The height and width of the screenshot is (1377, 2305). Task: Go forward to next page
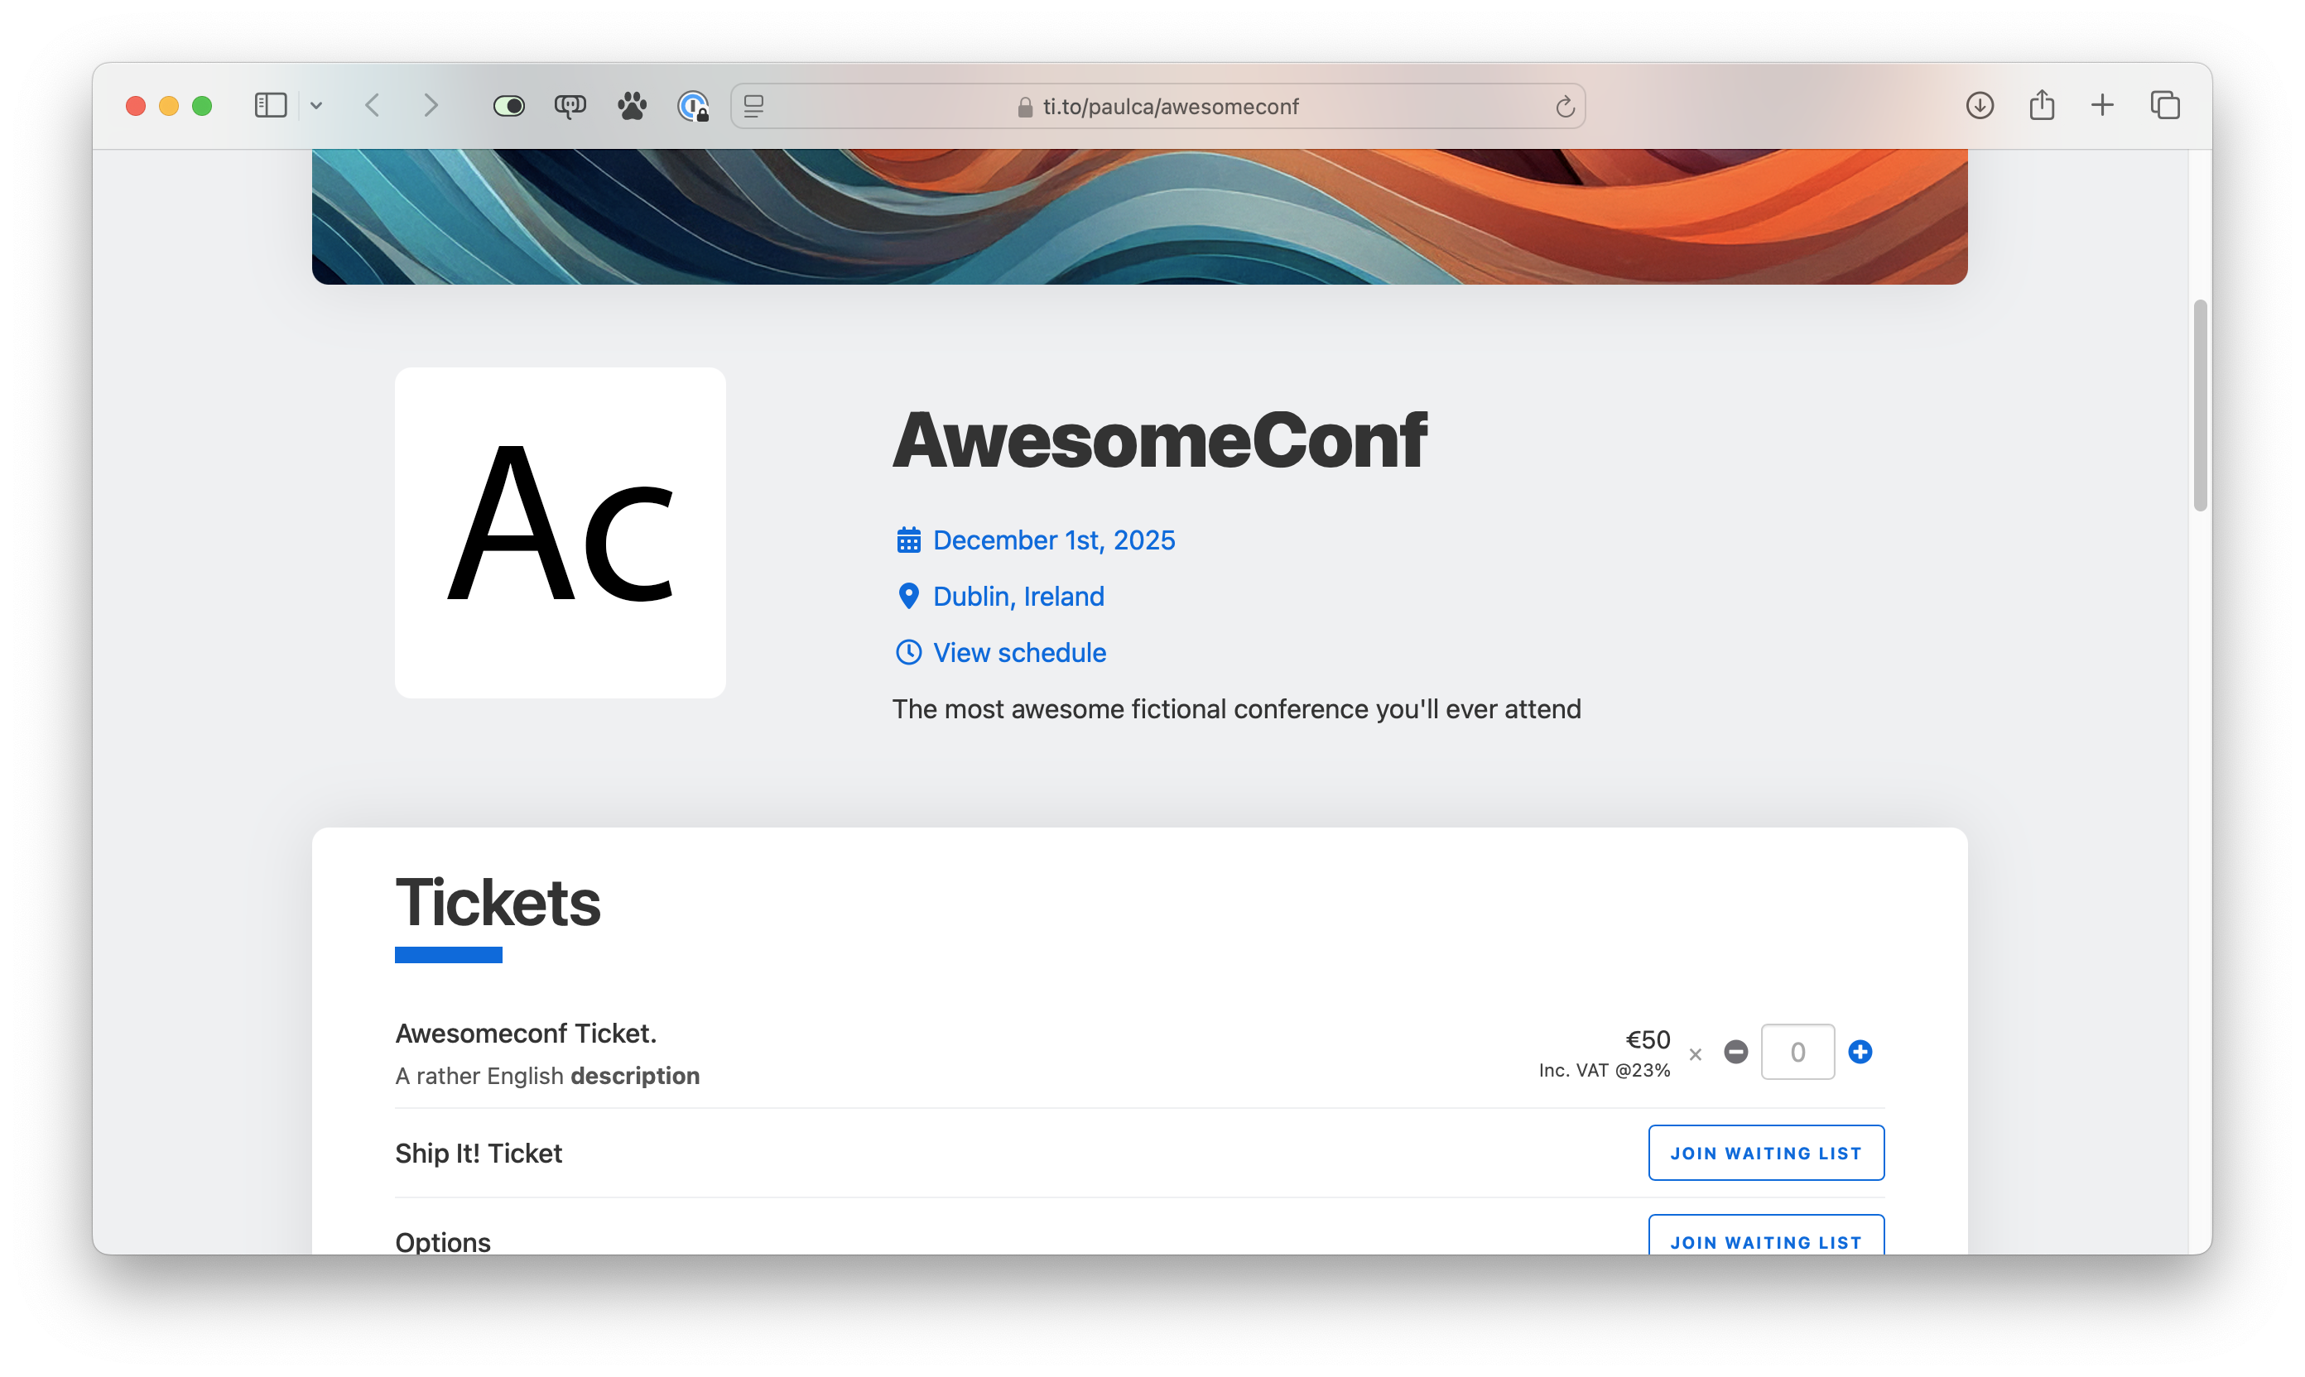(x=430, y=106)
